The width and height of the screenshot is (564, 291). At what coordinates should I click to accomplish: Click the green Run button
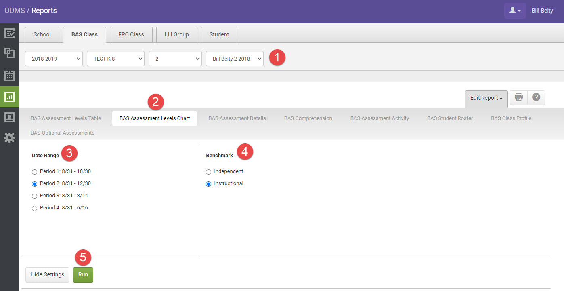click(83, 275)
